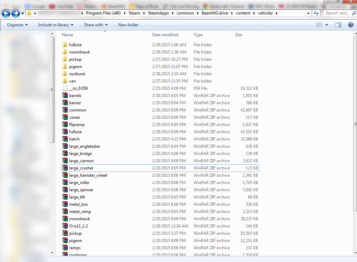The height and width of the screenshot is (262, 357).
Task: Click the Change your view icon
Action: [x=319, y=25]
